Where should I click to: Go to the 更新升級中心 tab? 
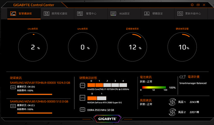191,14
